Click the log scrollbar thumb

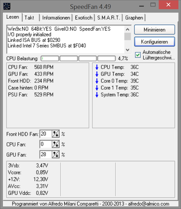click(x=128, y=36)
